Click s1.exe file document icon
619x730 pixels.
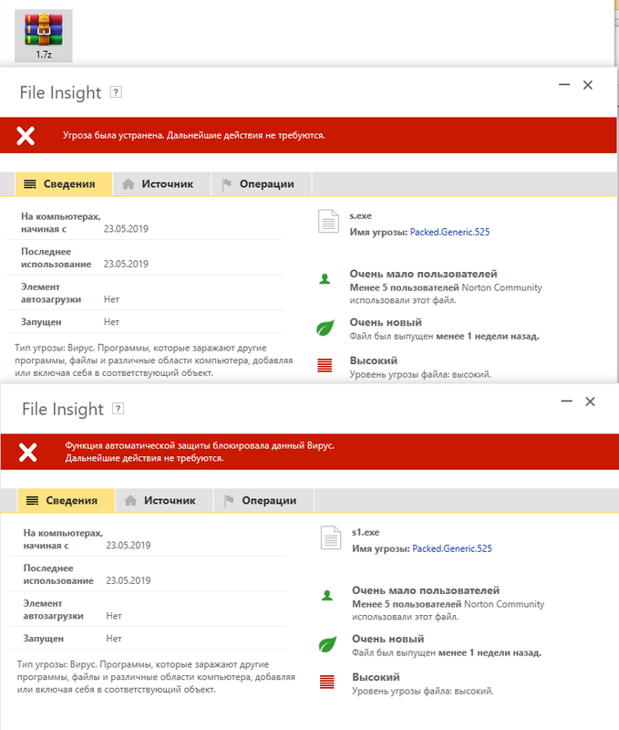pyautogui.click(x=331, y=537)
